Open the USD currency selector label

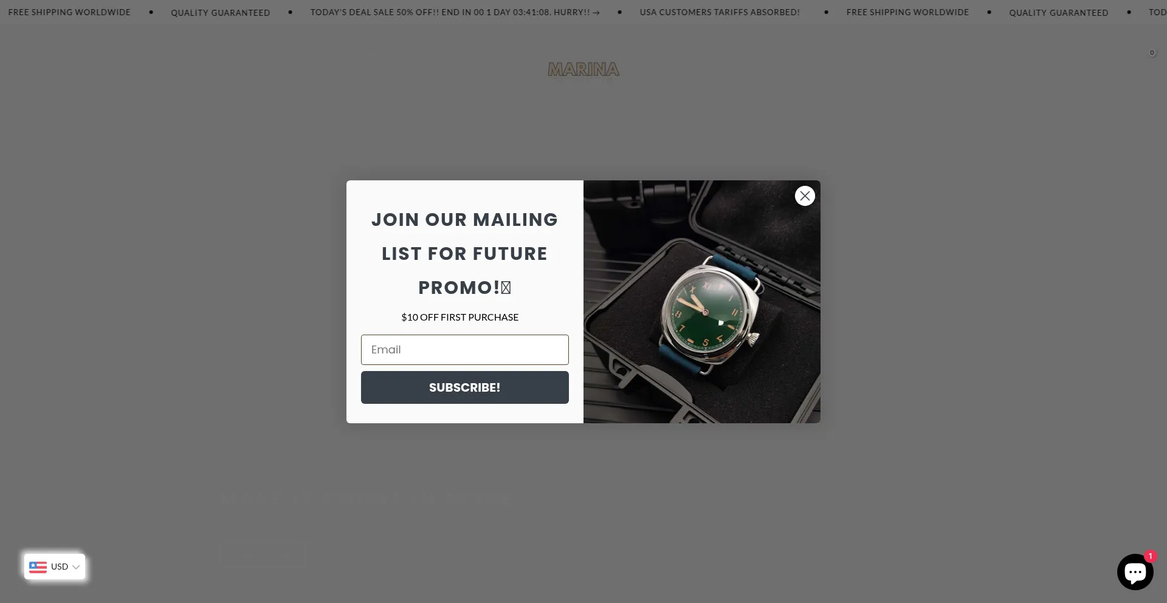(x=60, y=567)
